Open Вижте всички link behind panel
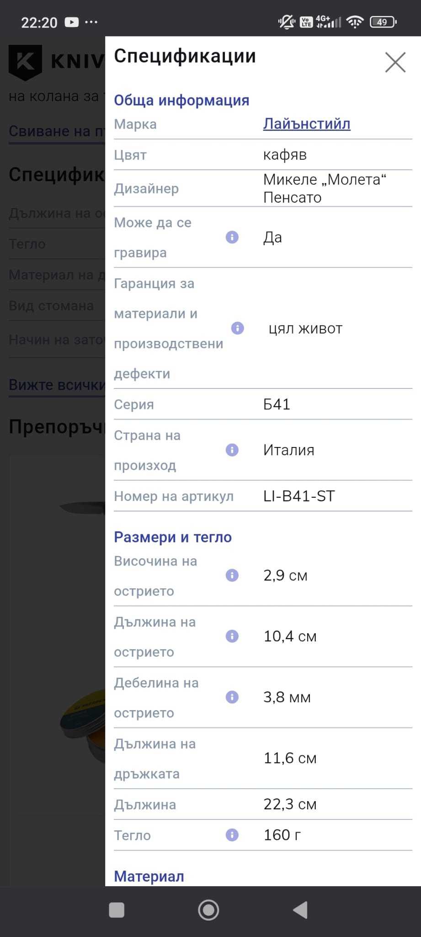This screenshot has height=937, width=421. point(57,385)
